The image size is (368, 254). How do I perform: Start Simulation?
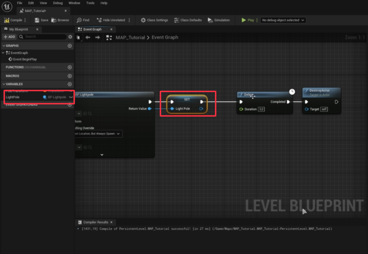click(219, 20)
